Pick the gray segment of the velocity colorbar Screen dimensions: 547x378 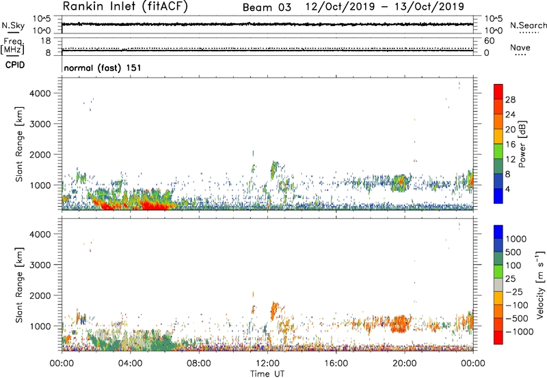498,285
